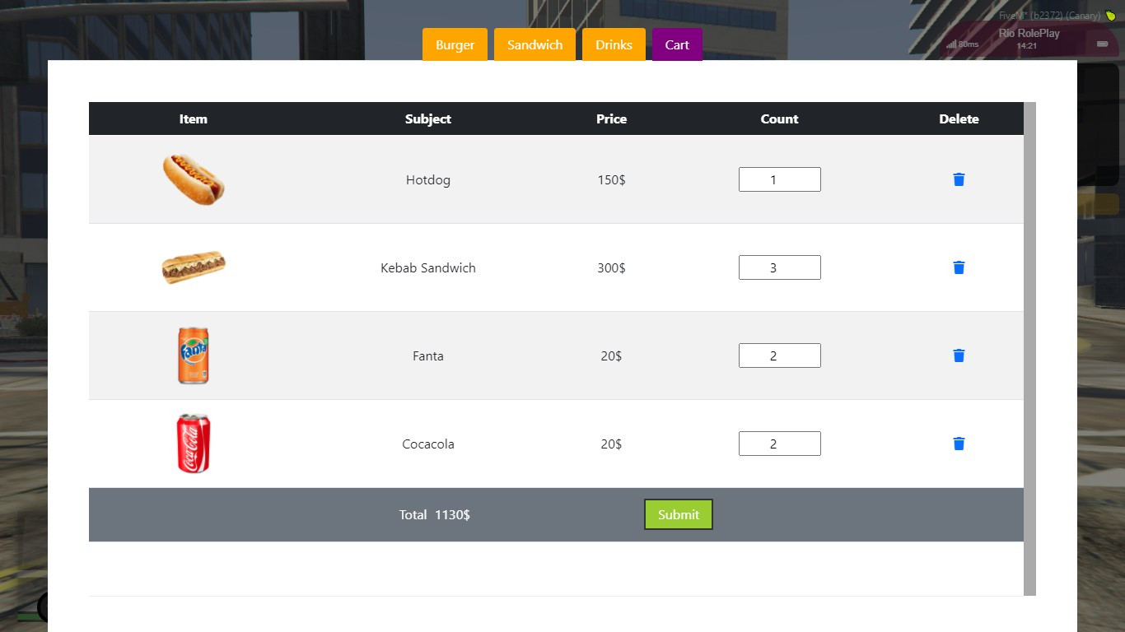1125x632 pixels.
Task: Click the Kebab Sandwich count input
Action: click(780, 267)
